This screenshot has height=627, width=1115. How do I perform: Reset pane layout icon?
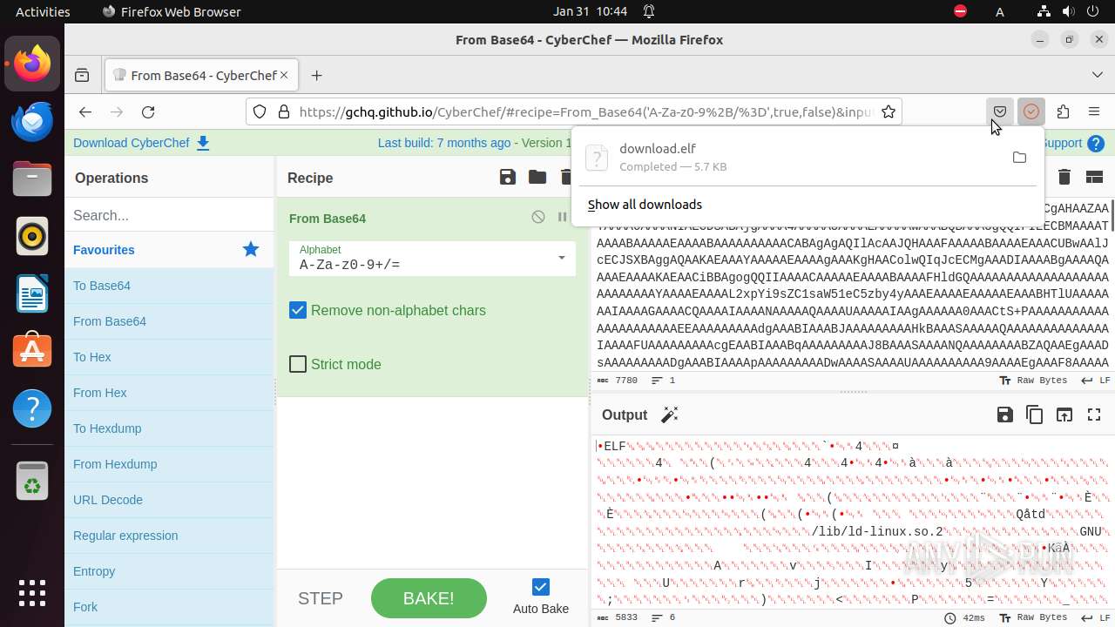(x=1094, y=178)
